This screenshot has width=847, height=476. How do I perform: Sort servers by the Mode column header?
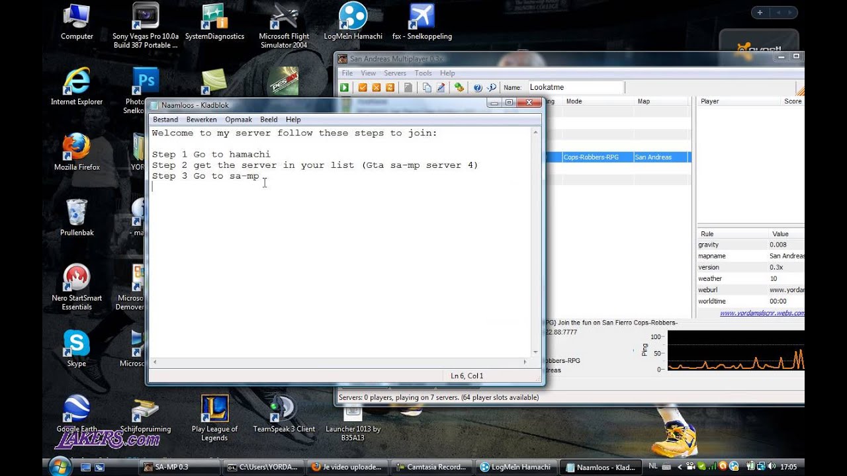[x=598, y=101]
